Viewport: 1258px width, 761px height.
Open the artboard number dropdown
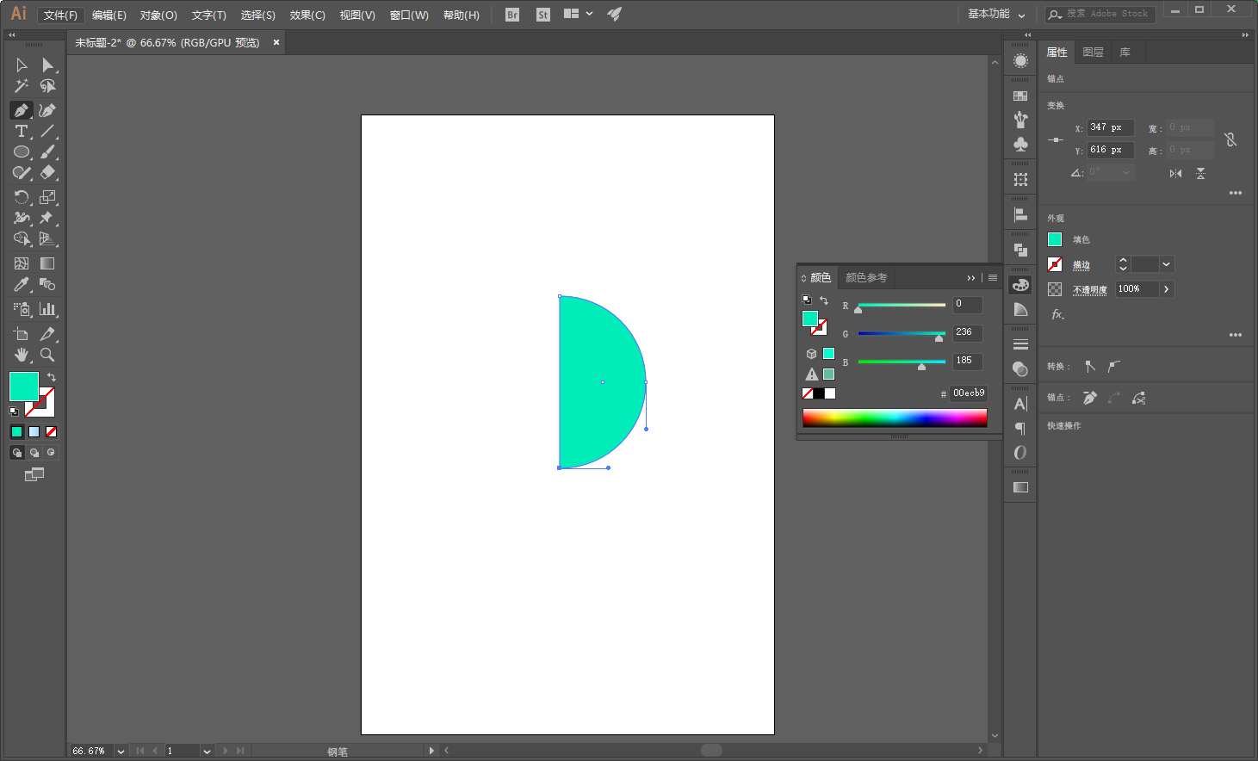point(207,752)
